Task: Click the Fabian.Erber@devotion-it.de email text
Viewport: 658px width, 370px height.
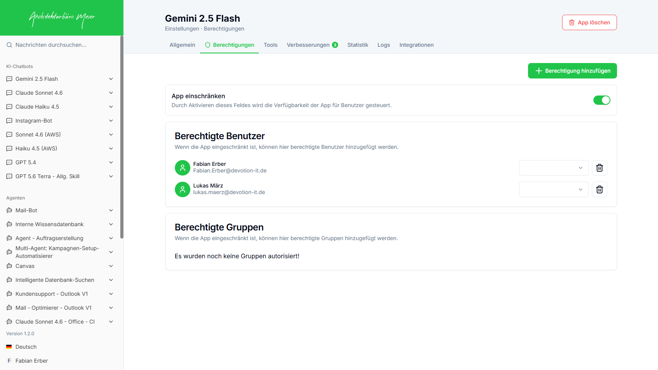Action: click(x=230, y=171)
